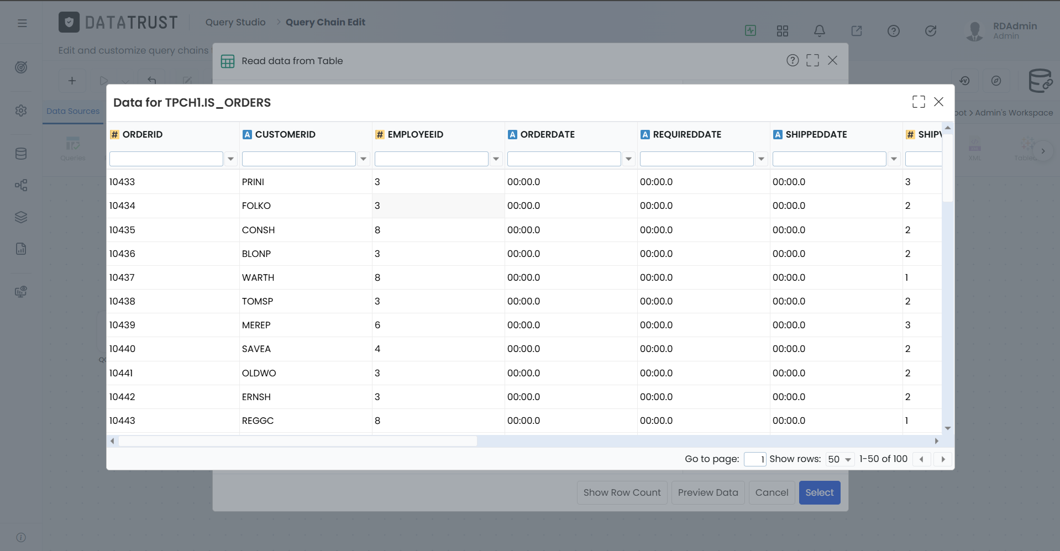Click the compass toolbar icon
1060x551 pixels.
pyautogui.click(x=996, y=81)
